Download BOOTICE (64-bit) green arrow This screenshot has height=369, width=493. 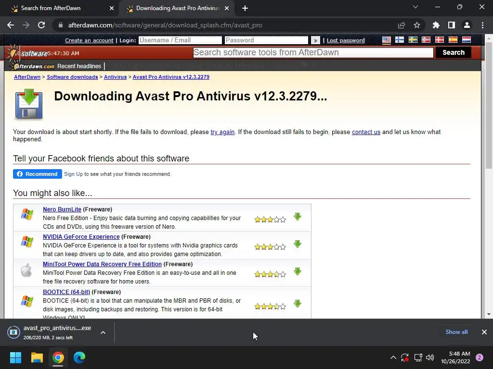(298, 304)
